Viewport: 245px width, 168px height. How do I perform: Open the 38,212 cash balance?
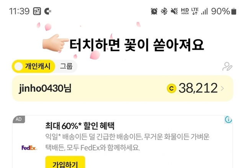(198, 88)
